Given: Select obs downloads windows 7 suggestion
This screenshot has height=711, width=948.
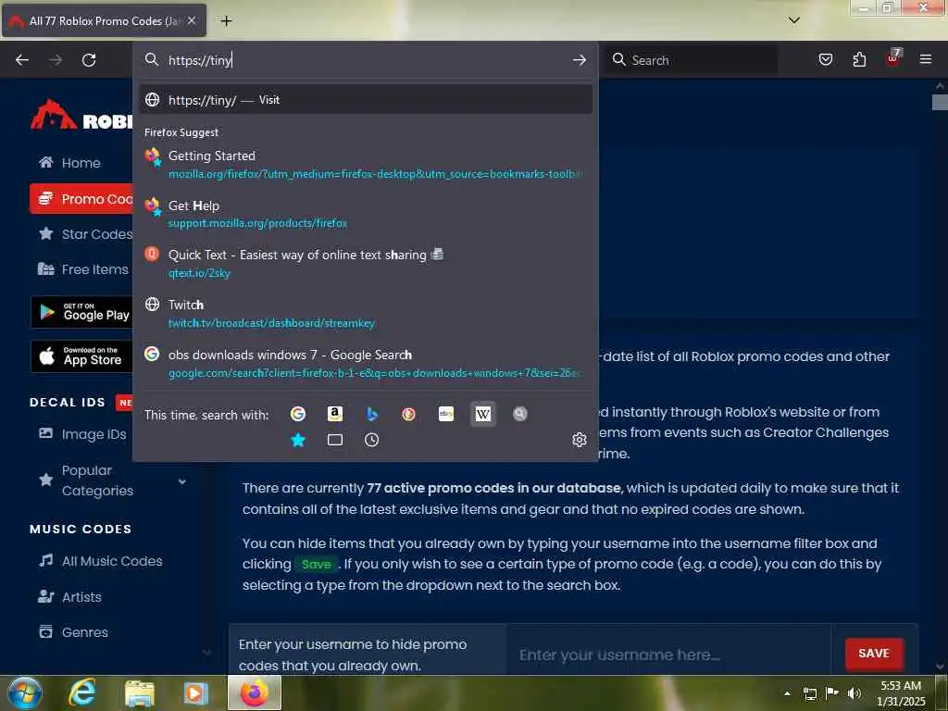Looking at the screenshot, I should click(366, 363).
